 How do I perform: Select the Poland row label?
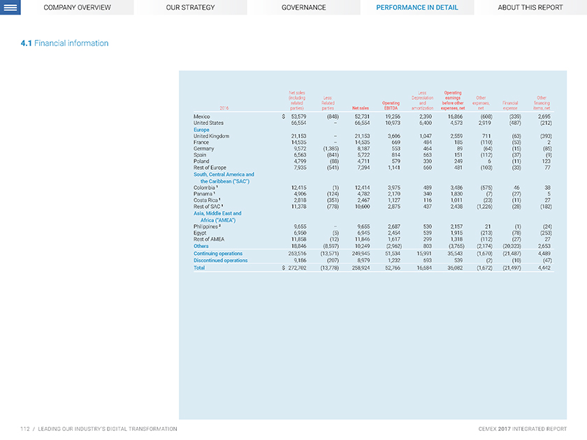click(201, 161)
